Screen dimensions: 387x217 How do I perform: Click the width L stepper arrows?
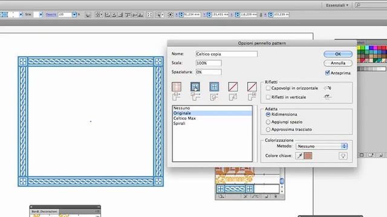[x=238, y=14]
